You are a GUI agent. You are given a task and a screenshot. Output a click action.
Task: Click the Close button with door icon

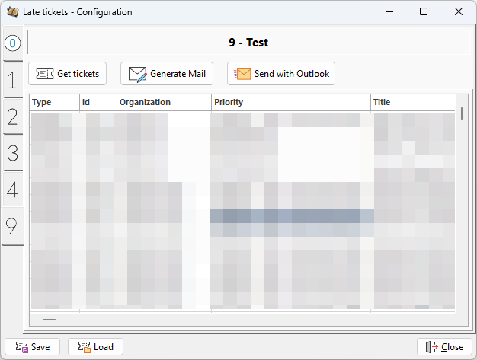[444, 347]
